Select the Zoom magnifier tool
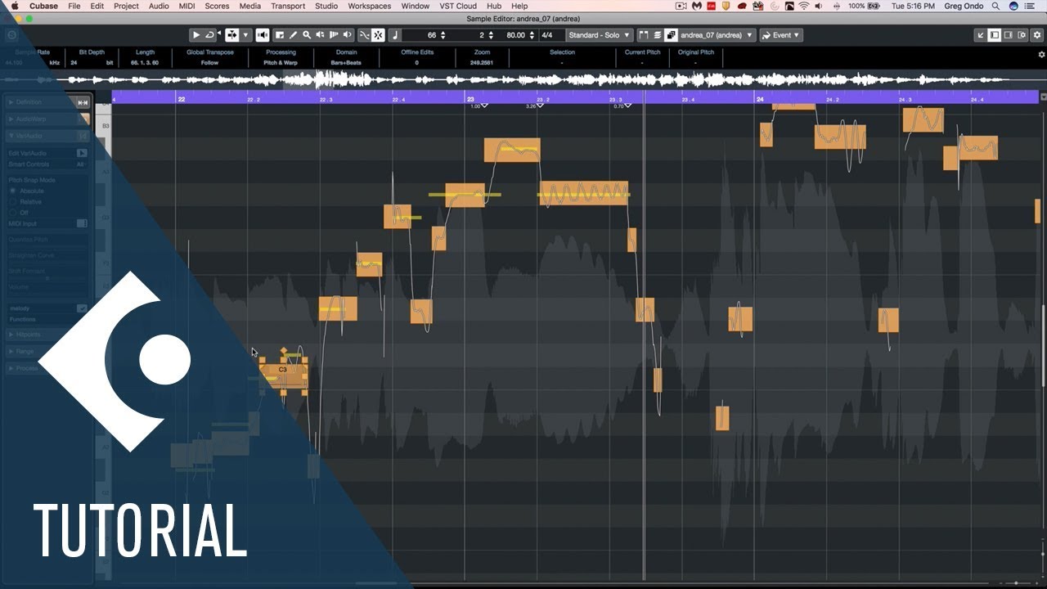Image resolution: width=1047 pixels, height=589 pixels. pyautogui.click(x=307, y=35)
